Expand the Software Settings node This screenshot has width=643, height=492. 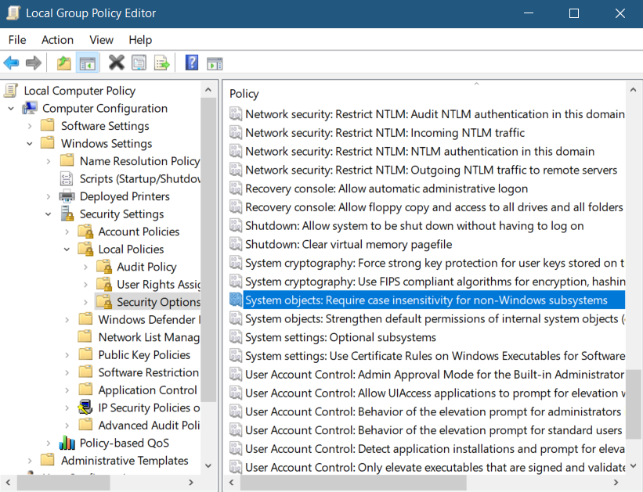click(x=30, y=126)
